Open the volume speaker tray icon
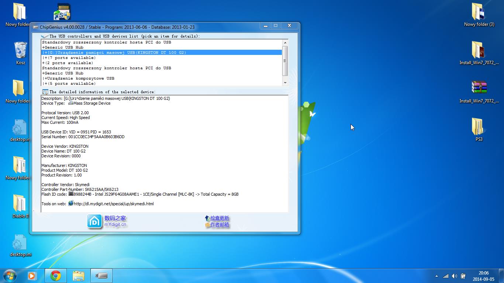The width and height of the screenshot is (504, 283). (454, 276)
